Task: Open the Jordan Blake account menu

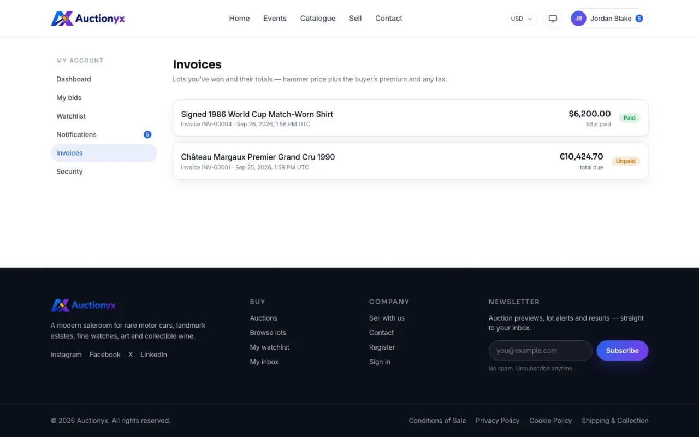Action: tap(608, 19)
